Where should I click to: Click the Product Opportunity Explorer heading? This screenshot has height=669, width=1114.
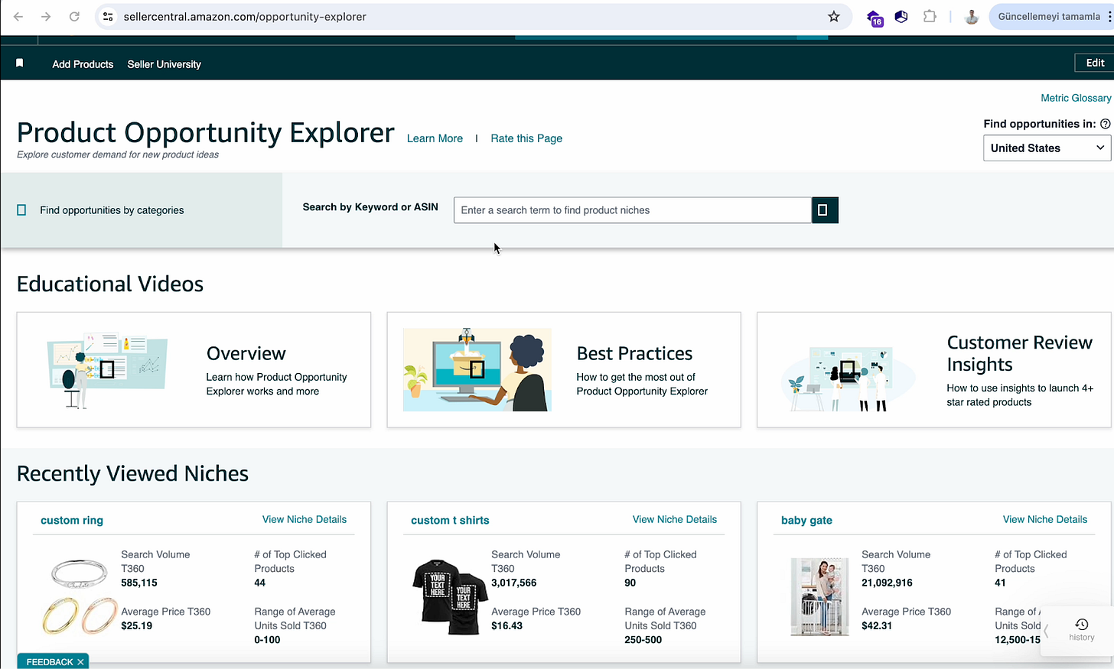click(x=206, y=132)
